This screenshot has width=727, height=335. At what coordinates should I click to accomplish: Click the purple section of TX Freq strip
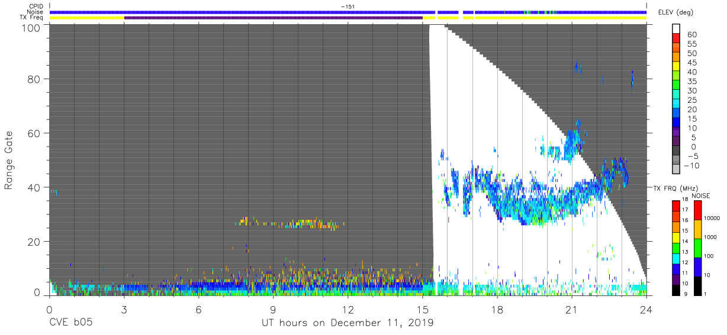(x=273, y=18)
